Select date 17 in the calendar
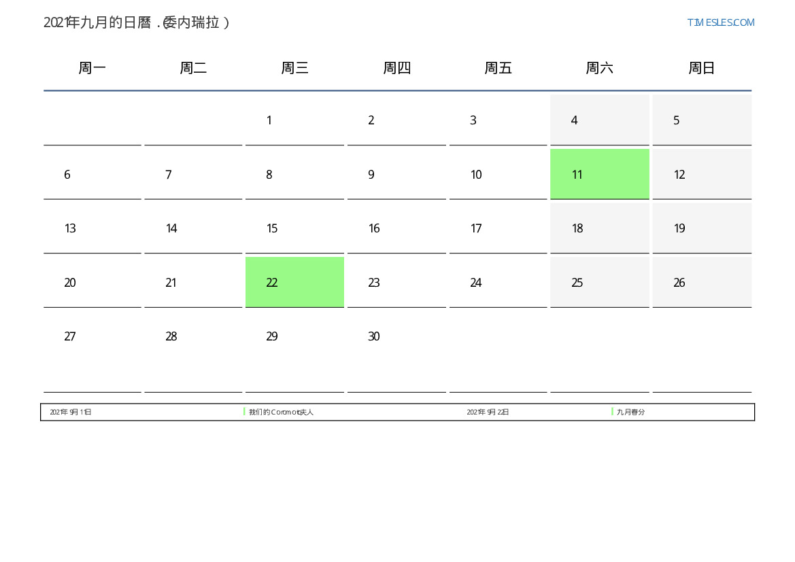The image size is (795, 562). click(498, 228)
